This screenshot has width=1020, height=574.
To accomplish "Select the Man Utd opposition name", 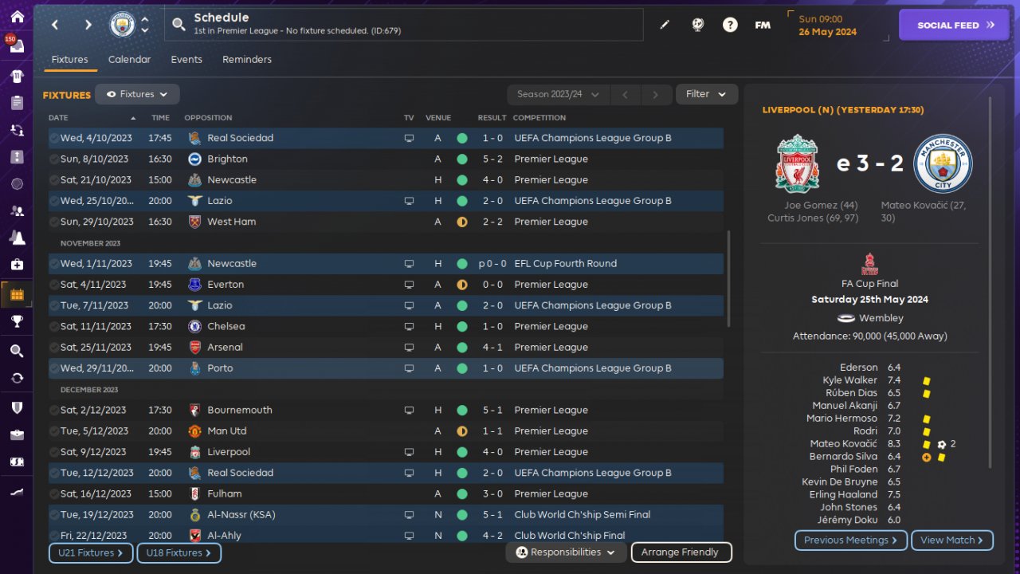I will click(227, 431).
